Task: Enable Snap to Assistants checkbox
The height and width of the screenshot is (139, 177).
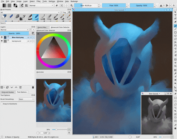Action: pos(1,104)
